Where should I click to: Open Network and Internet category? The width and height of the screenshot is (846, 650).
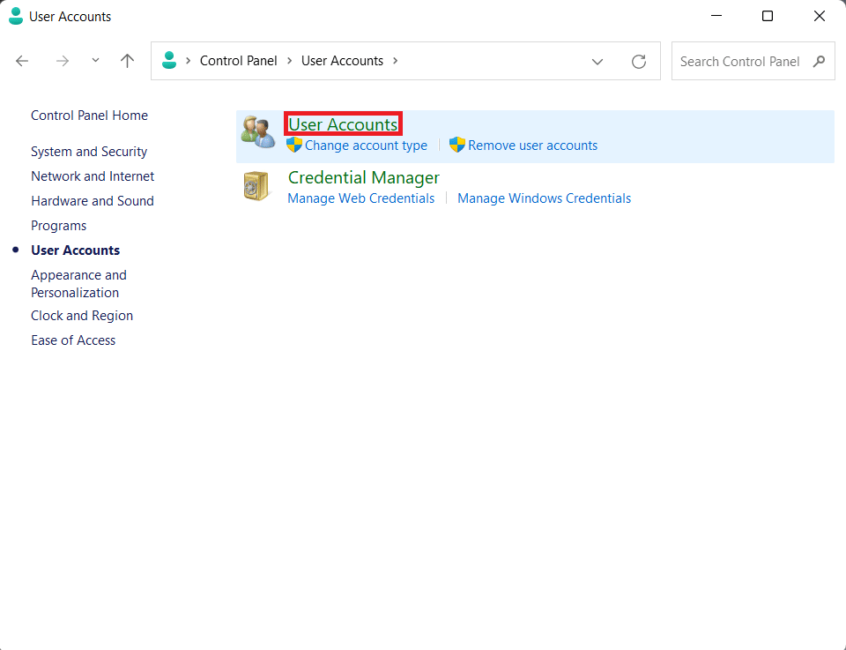pos(93,176)
